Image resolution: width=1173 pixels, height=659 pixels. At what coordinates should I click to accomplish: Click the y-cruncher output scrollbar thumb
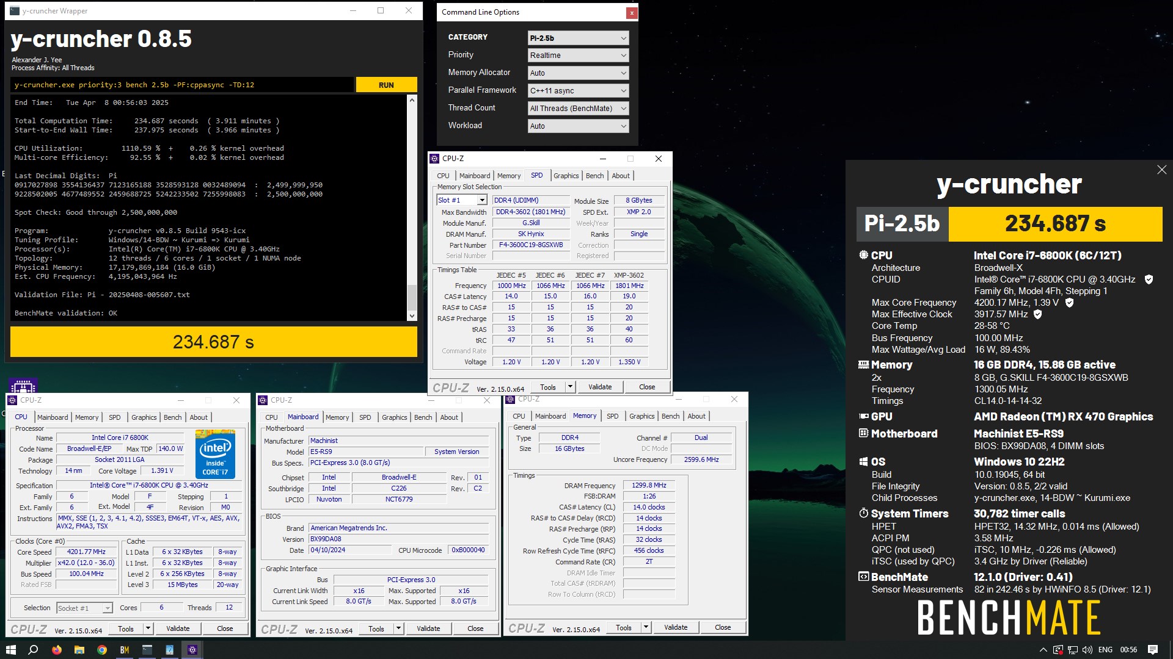412,298
